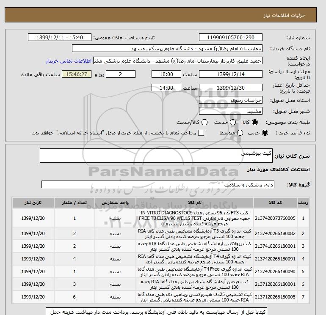This screenshot has width=326, height=315.
Task: Select the جزیی purchase type radio
Action: point(265,133)
